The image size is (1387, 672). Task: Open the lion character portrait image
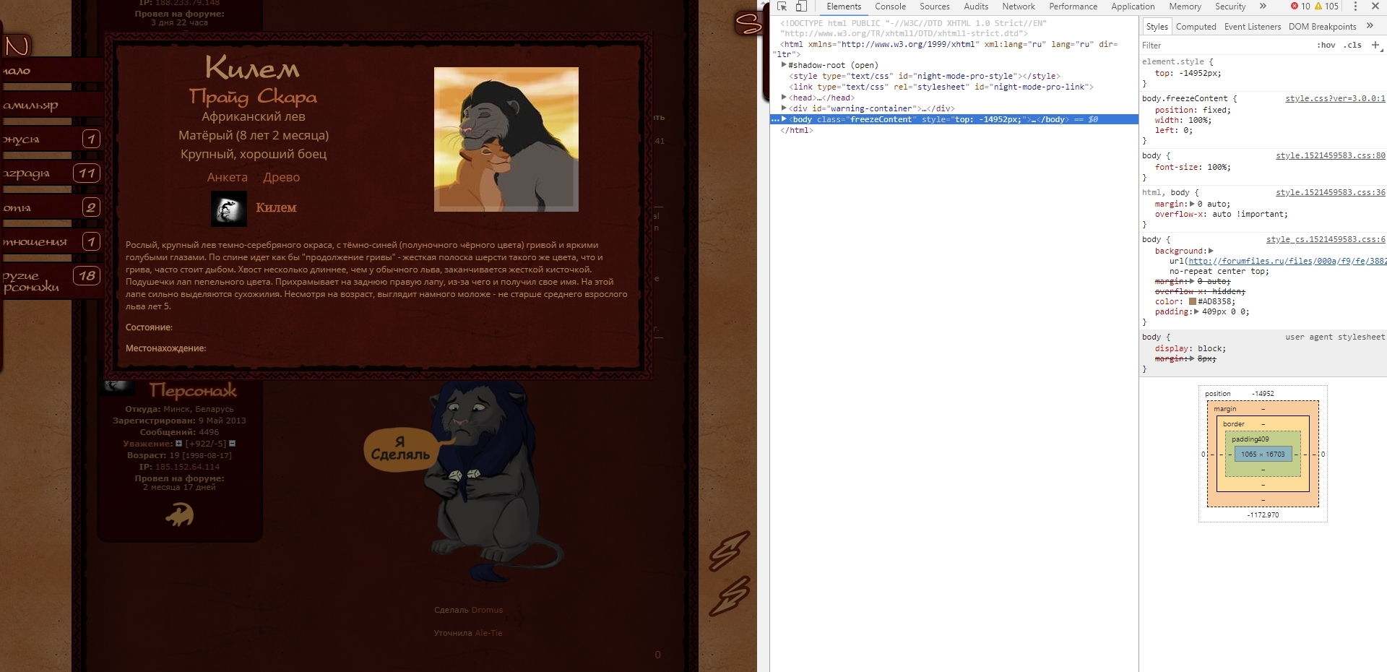506,139
